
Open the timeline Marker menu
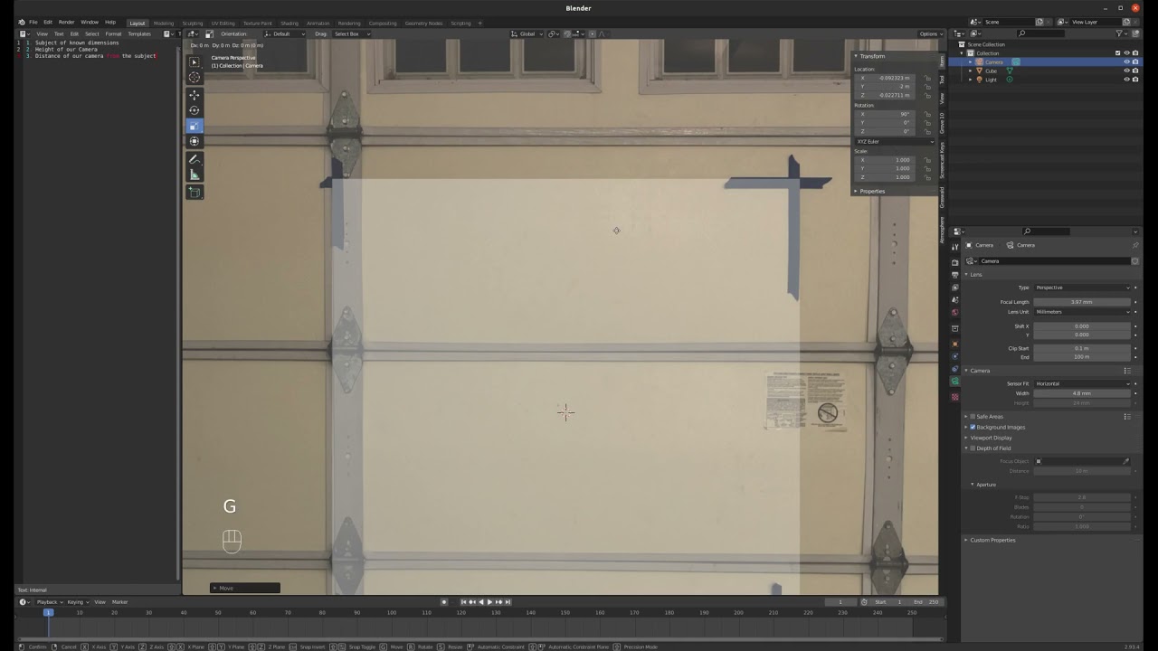(x=119, y=602)
